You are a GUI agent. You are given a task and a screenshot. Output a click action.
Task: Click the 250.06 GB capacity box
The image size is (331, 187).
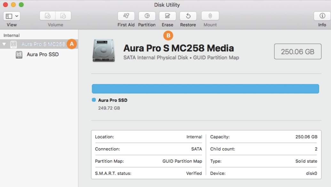pyautogui.click(x=297, y=52)
